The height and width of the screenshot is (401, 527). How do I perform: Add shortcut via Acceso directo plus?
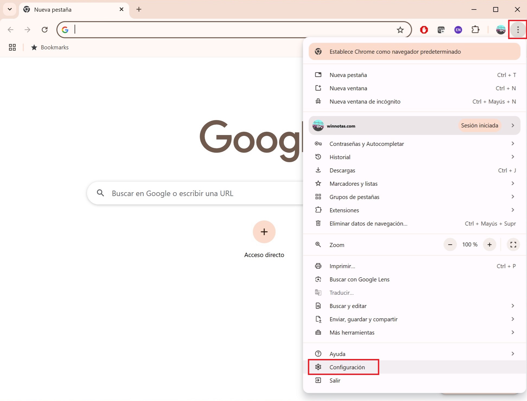tap(264, 232)
